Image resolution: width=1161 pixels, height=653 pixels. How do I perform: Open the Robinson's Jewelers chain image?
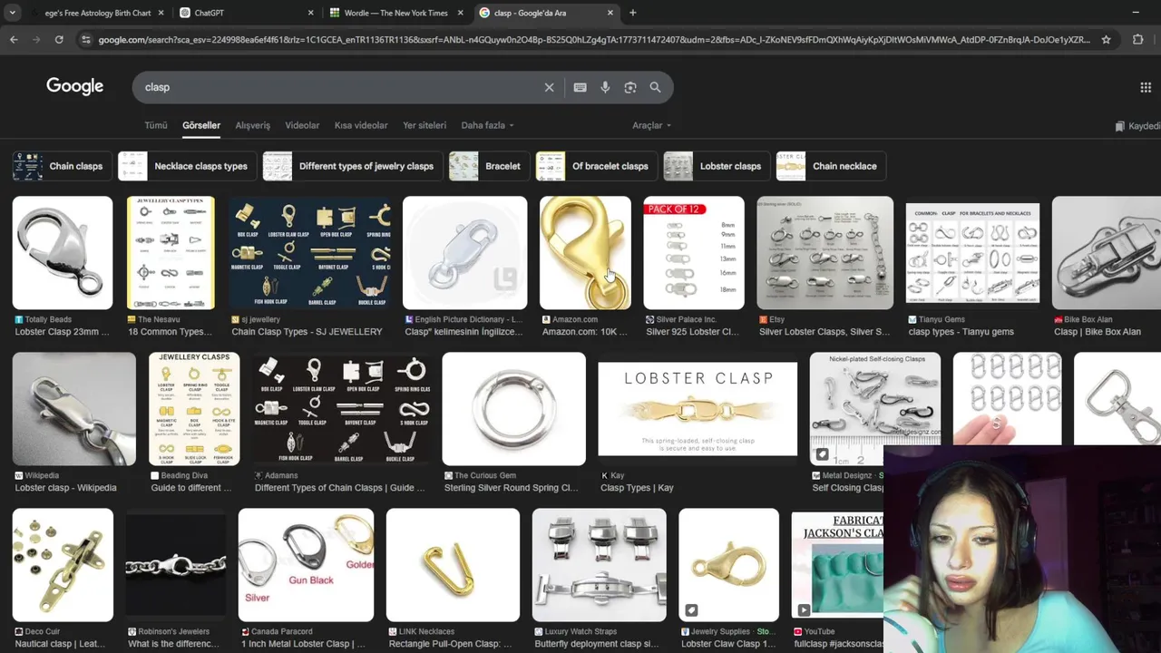(176, 565)
